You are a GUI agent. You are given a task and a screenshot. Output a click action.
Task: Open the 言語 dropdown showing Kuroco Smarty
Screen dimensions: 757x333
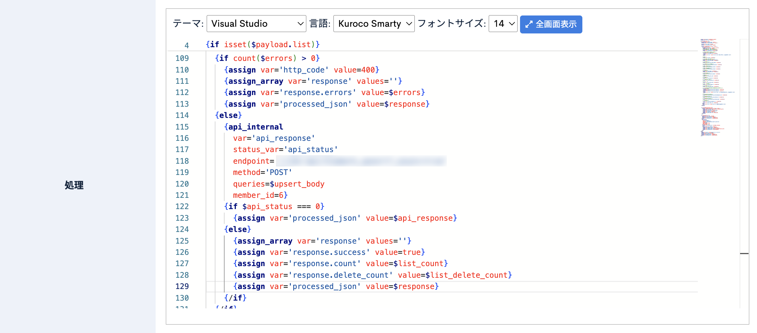(x=374, y=24)
